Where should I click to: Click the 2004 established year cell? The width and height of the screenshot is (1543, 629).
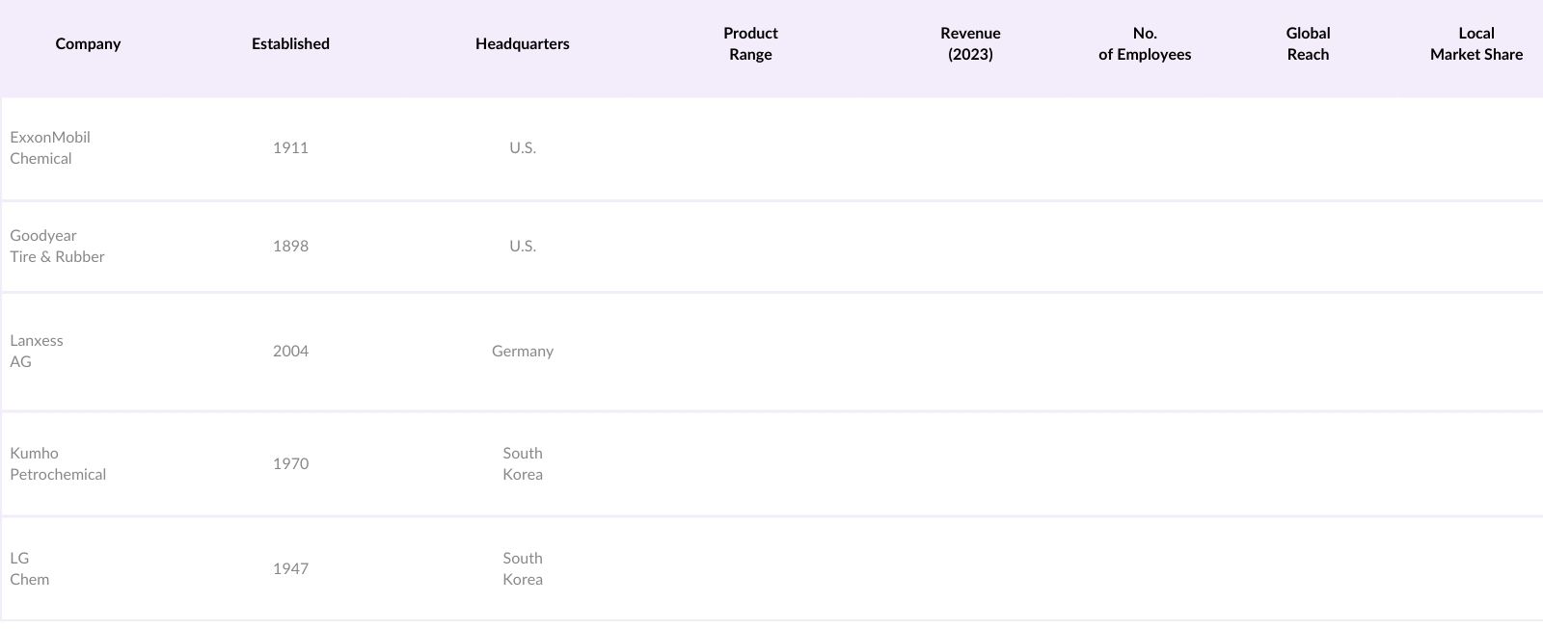click(x=290, y=352)
